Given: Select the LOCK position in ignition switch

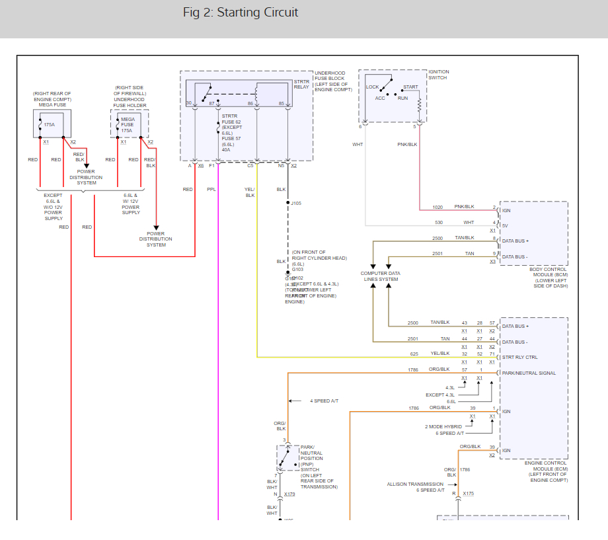Looking at the screenshot, I should click(x=372, y=87).
